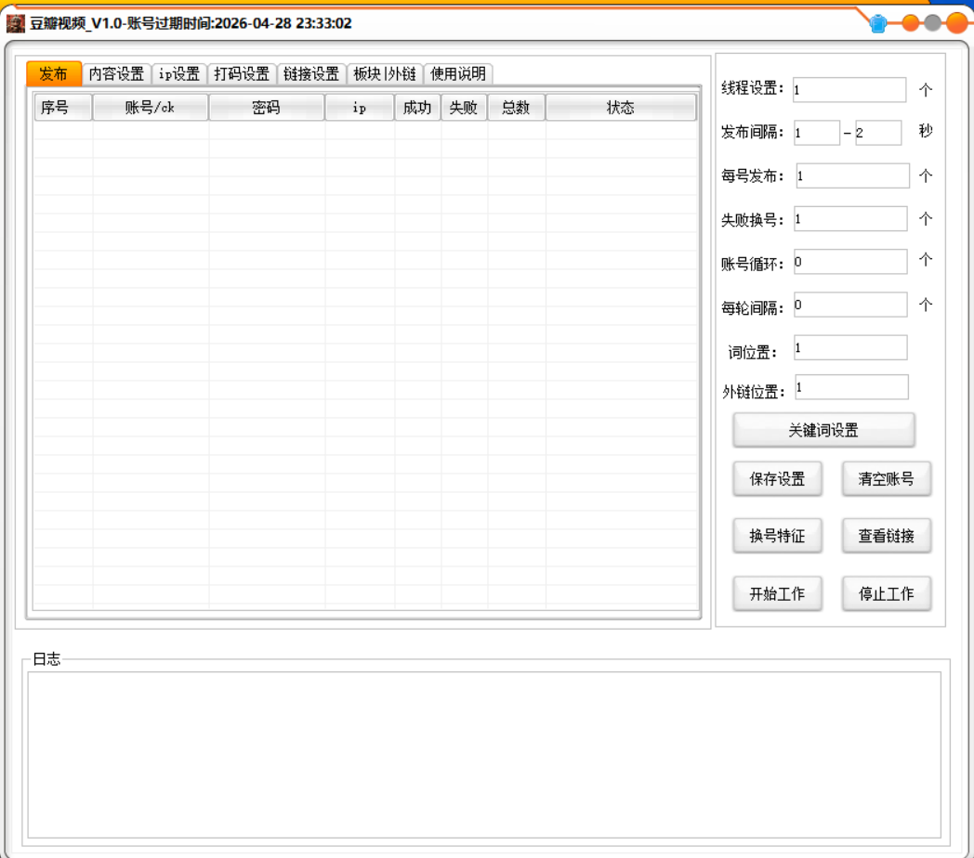Click the 账号循环 input field
The width and height of the screenshot is (974, 858).
(x=850, y=261)
